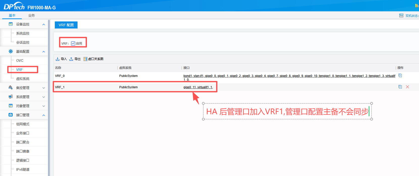Click the copy icon in VRF_0 row
Viewport: 419px width, 176px height.
[x=400, y=75]
